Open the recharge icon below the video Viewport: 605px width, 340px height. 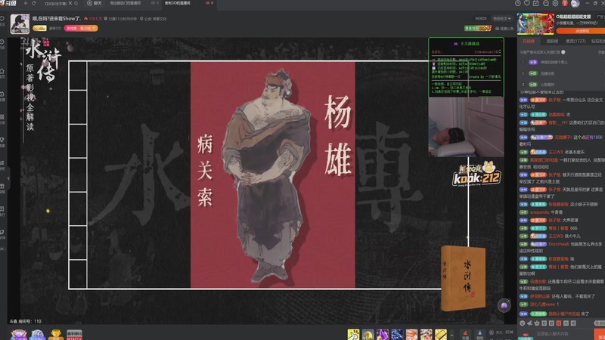[465, 335]
